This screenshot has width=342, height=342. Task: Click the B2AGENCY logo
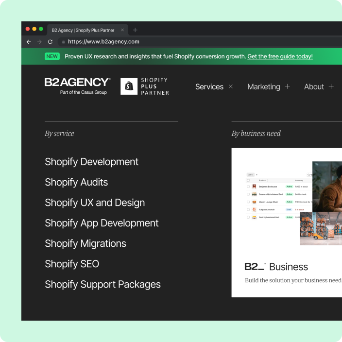tap(77, 82)
